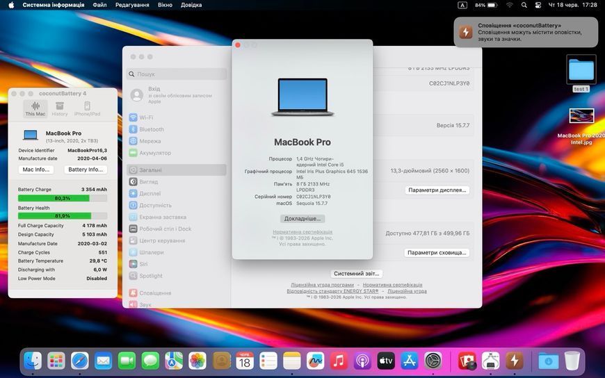The height and width of the screenshot is (378, 605).
Task: Open FaceTime from the Dock
Action: (x=127, y=361)
